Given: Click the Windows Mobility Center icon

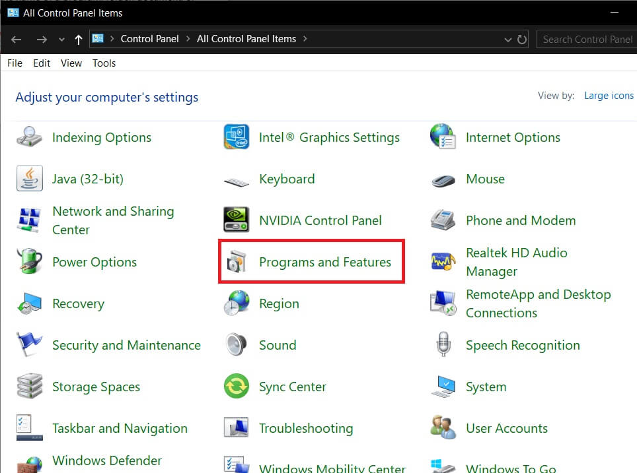Looking at the screenshot, I should pos(237,464).
